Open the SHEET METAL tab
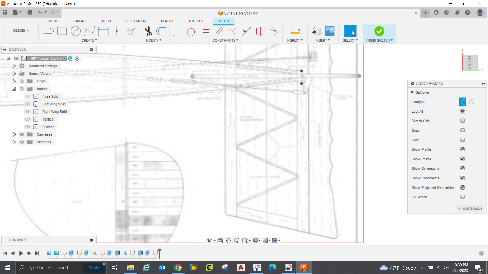The image size is (488, 274). click(136, 21)
